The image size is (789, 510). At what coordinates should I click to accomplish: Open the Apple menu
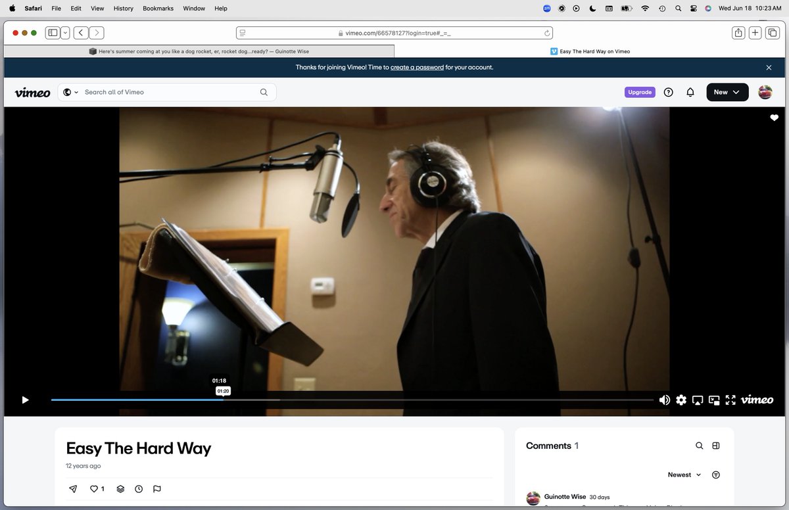(12, 9)
